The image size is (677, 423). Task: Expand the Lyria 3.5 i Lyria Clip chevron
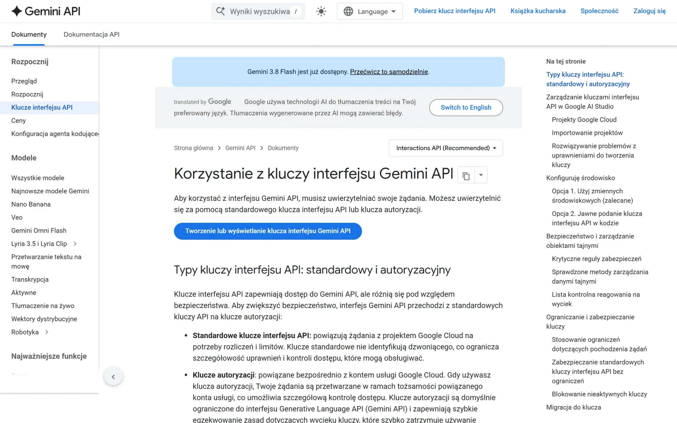tap(75, 244)
